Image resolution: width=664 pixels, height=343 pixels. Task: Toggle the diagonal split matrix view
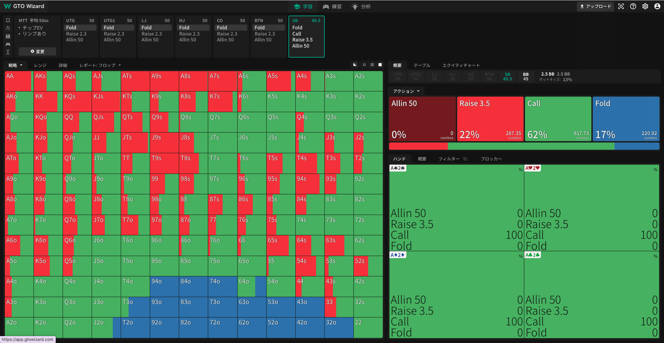point(355,65)
